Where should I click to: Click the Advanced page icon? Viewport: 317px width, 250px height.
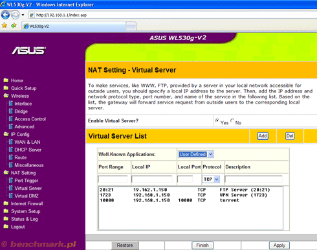[x=11, y=126]
